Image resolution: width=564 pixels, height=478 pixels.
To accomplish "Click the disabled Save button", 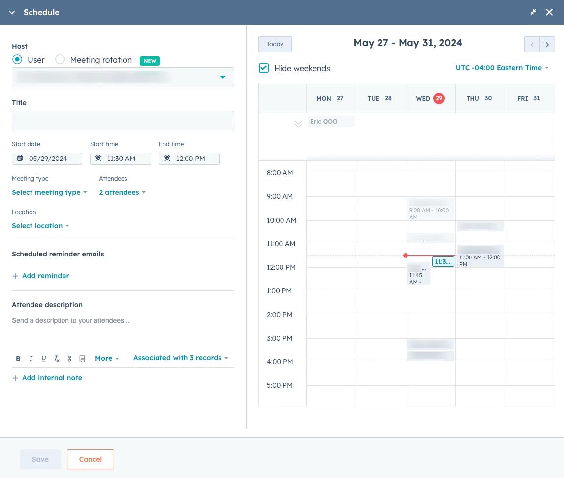I will (40, 459).
